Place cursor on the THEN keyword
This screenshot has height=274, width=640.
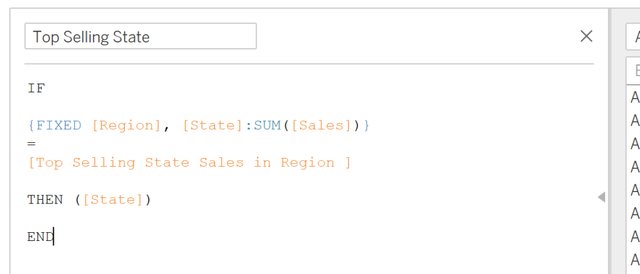tap(45, 200)
